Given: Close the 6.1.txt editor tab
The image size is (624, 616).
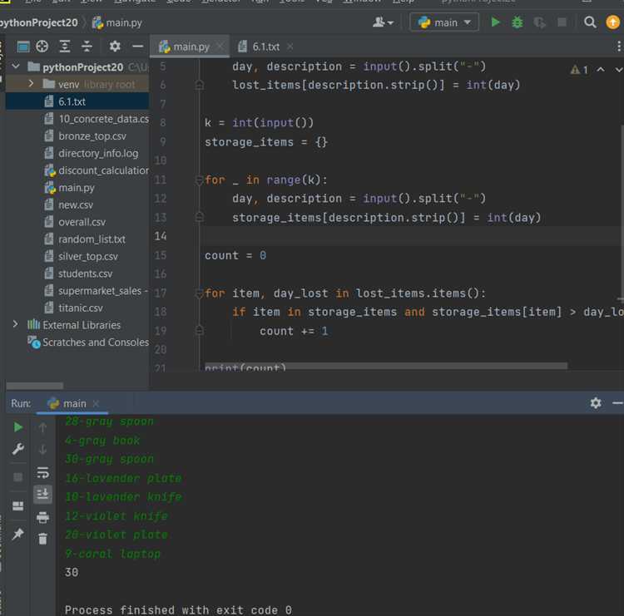Looking at the screenshot, I should coord(290,47).
